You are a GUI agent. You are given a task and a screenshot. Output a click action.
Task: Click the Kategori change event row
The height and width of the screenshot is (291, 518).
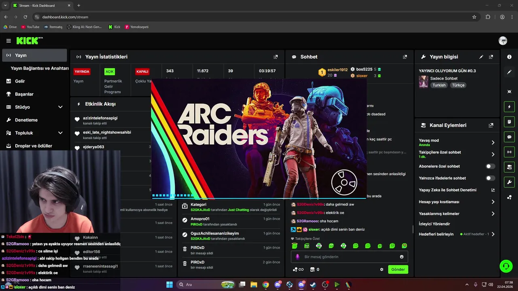tap(231, 207)
